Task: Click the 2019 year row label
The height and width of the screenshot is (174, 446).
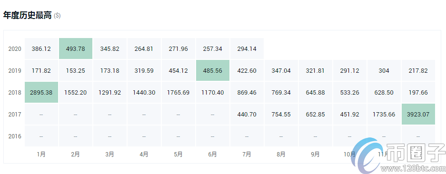Action: pos(15,71)
